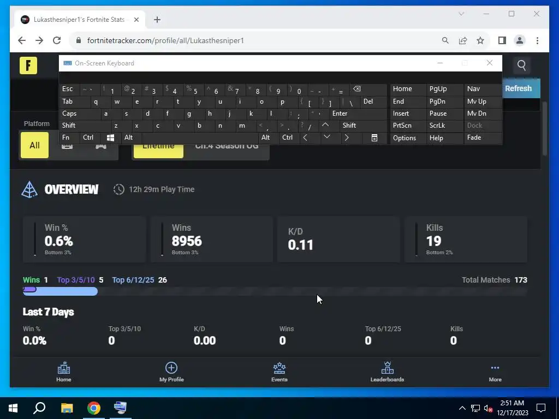Image resolution: width=559 pixels, height=419 pixels.
Task: Click the Windows key on the on-screen keyboard
Action: pos(110,138)
